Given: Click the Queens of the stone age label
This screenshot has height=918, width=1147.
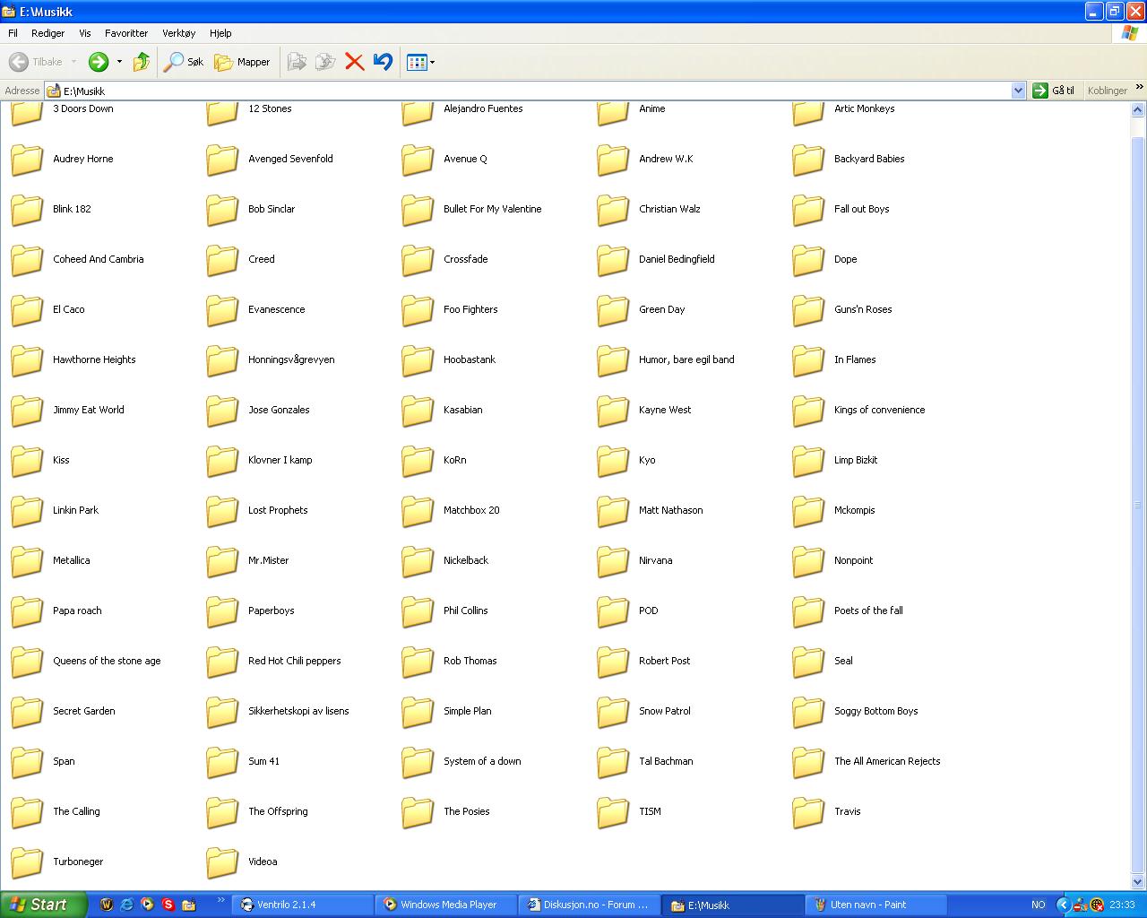Looking at the screenshot, I should pyautogui.click(x=107, y=661).
